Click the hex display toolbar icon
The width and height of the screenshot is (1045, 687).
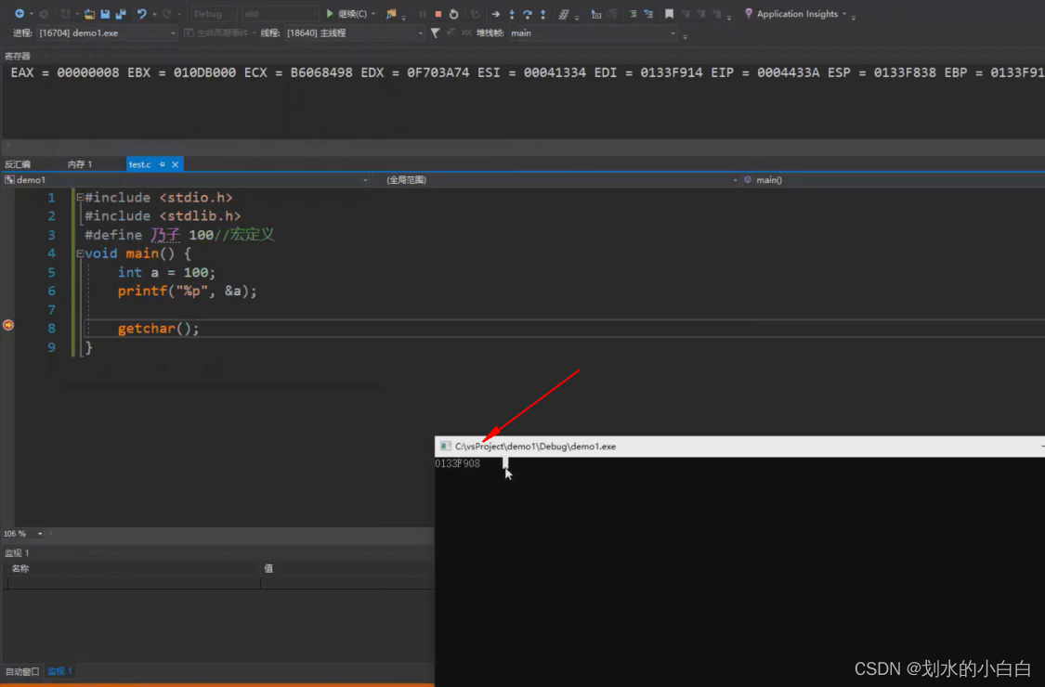(564, 14)
